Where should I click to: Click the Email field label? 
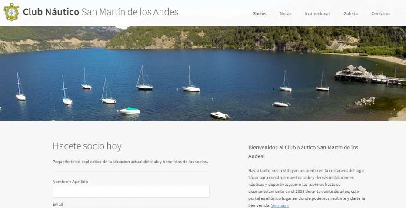58,205
